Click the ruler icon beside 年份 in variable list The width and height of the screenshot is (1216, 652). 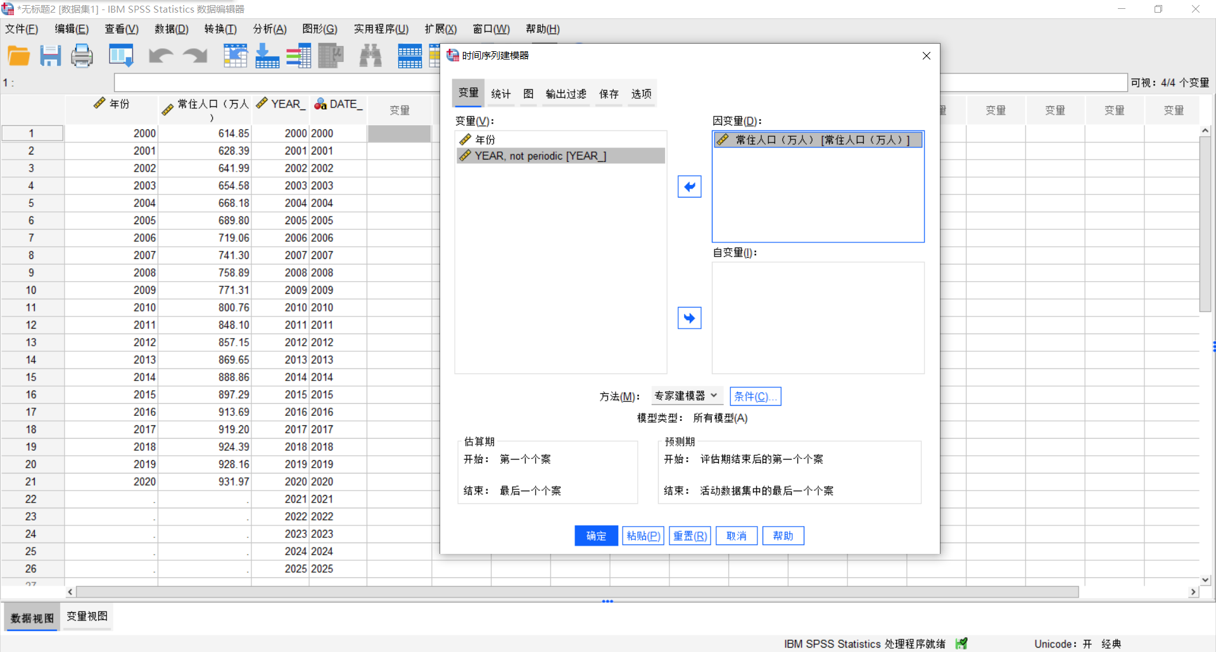[x=465, y=139]
